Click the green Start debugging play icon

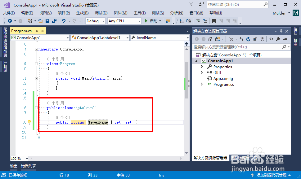click(146, 21)
